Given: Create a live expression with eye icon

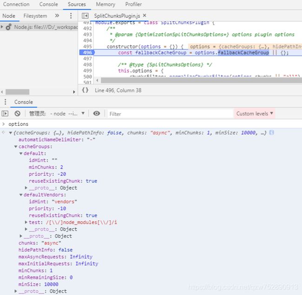Looking at the screenshot, I should tap(97, 114).
